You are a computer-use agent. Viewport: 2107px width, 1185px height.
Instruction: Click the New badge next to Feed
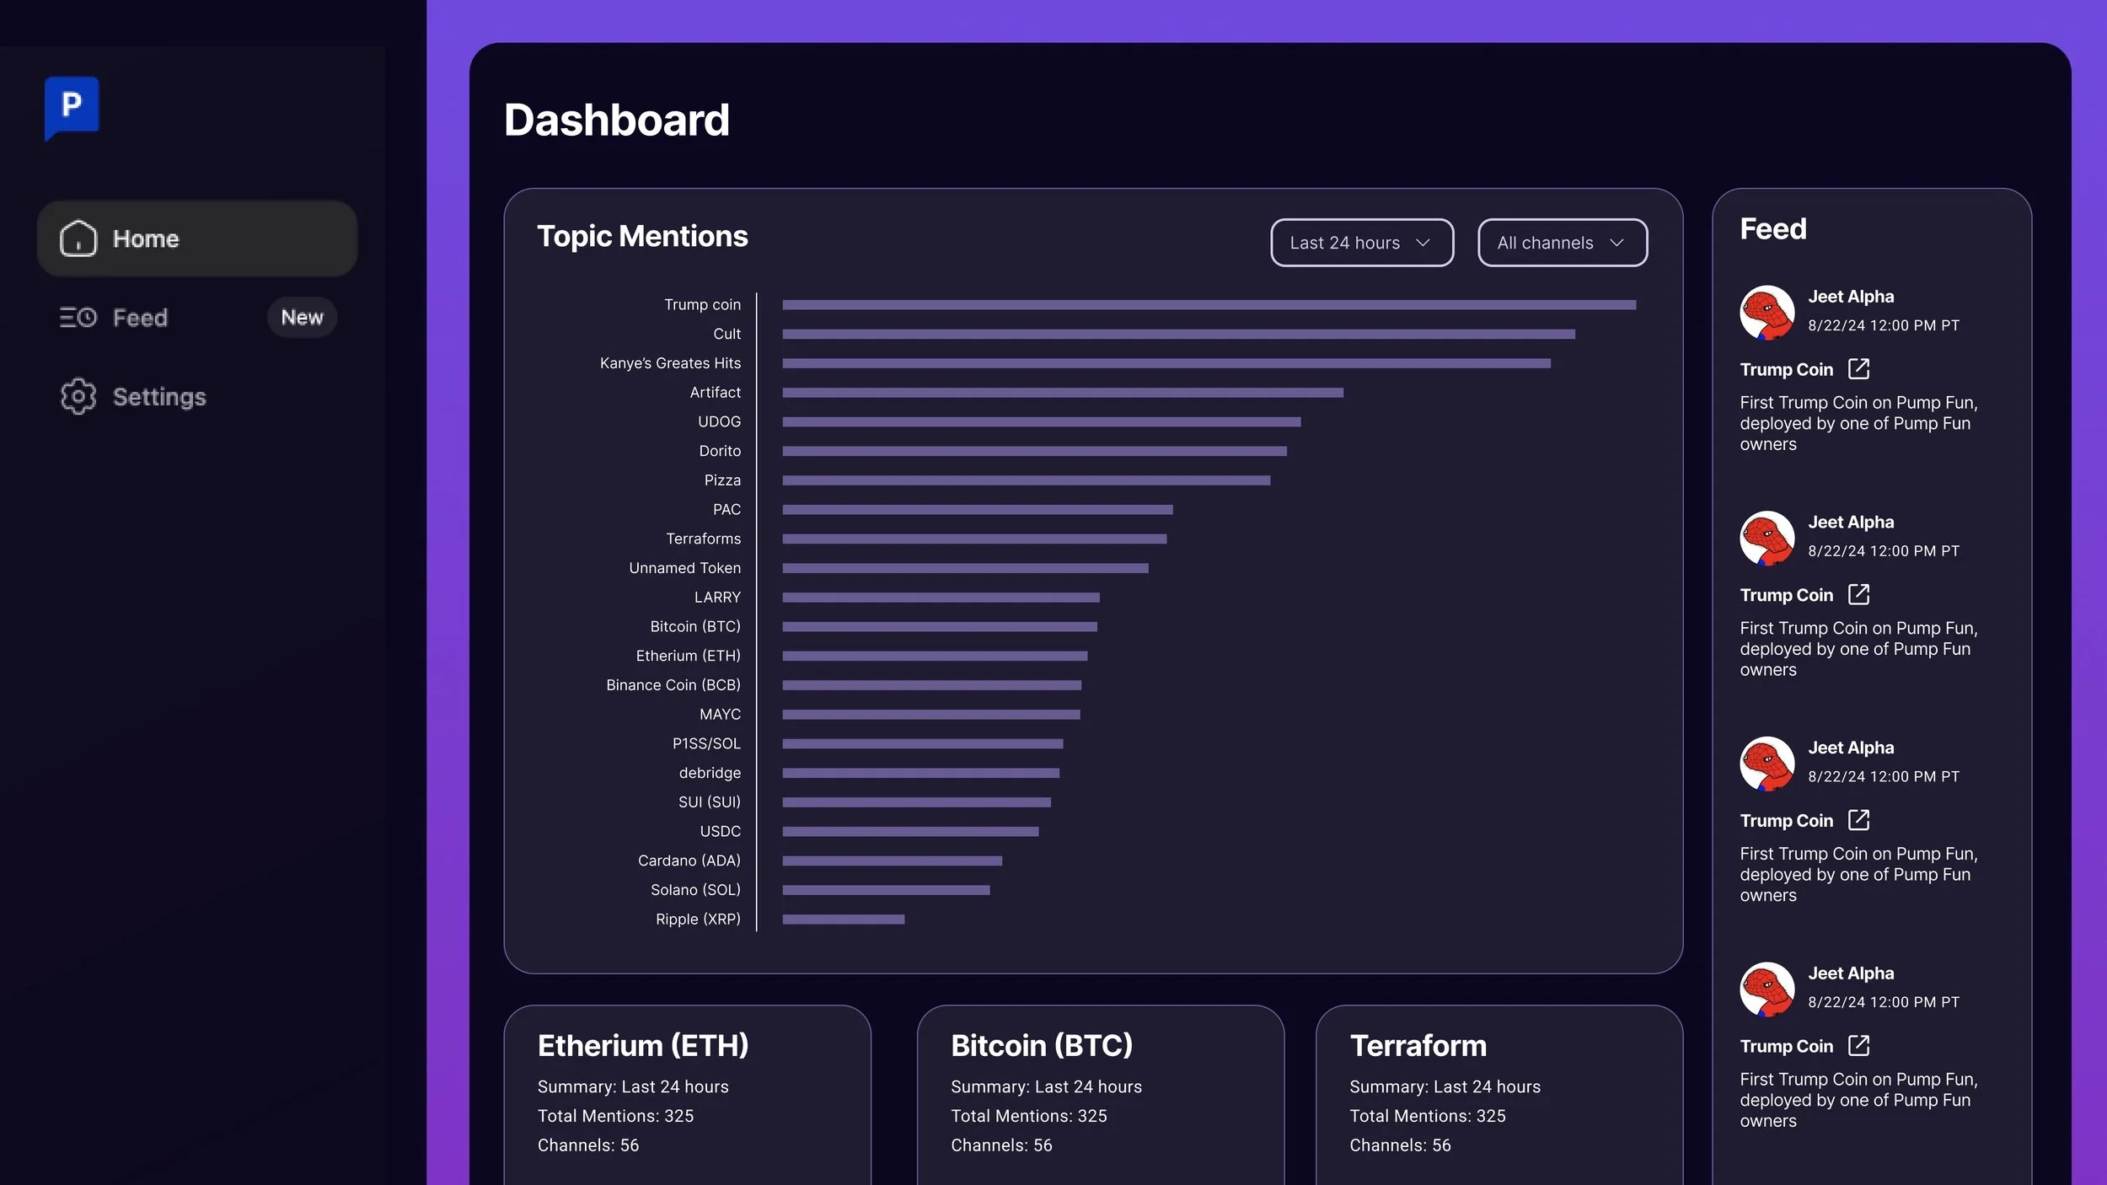pyautogui.click(x=302, y=318)
